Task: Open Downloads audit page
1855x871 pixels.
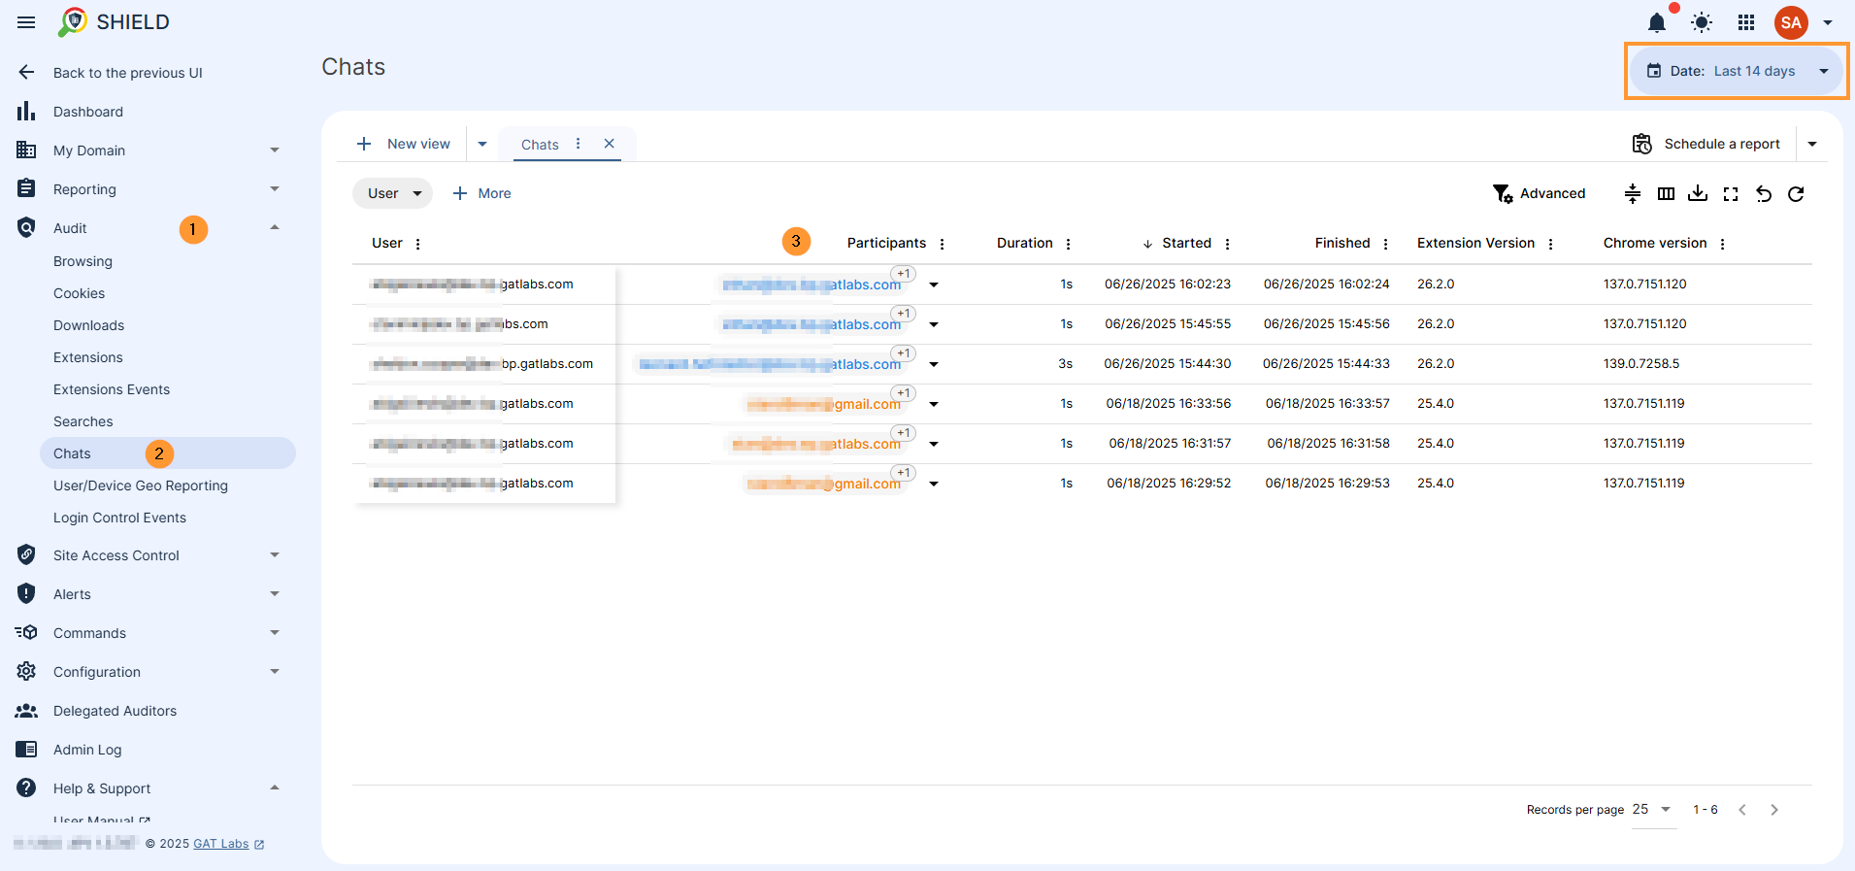Action: (x=88, y=325)
